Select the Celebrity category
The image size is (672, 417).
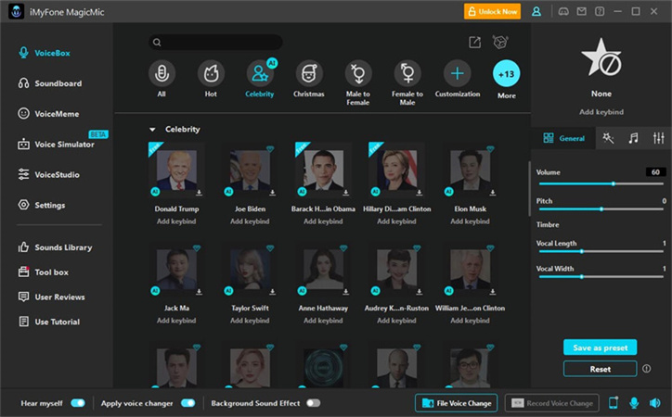(x=260, y=79)
